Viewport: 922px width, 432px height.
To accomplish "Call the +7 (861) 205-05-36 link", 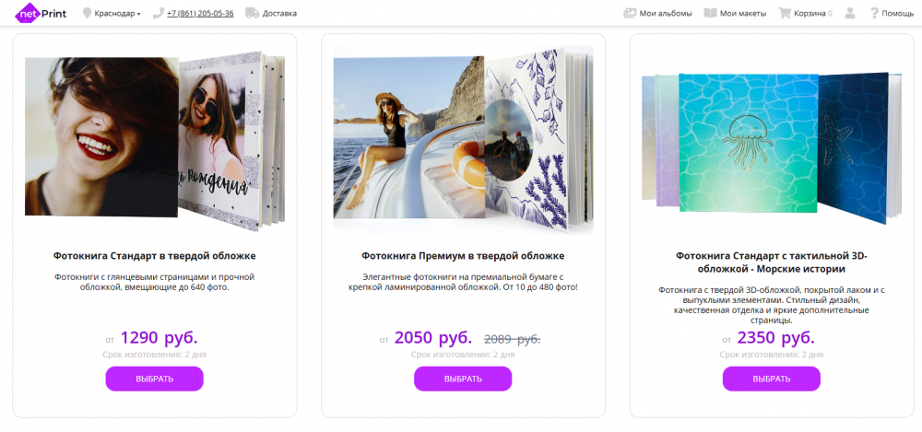I will pyautogui.click(x=200, y=14).
